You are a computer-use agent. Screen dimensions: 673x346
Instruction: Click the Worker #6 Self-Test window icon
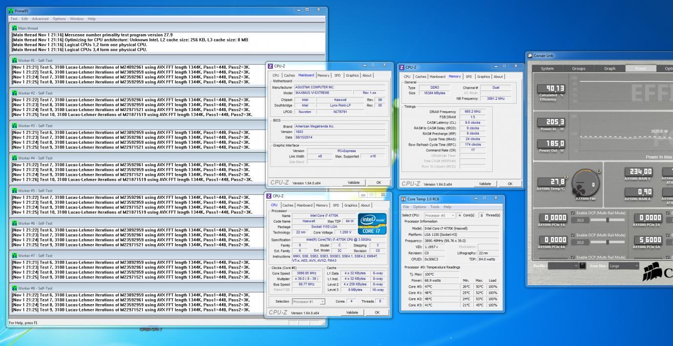15,223
